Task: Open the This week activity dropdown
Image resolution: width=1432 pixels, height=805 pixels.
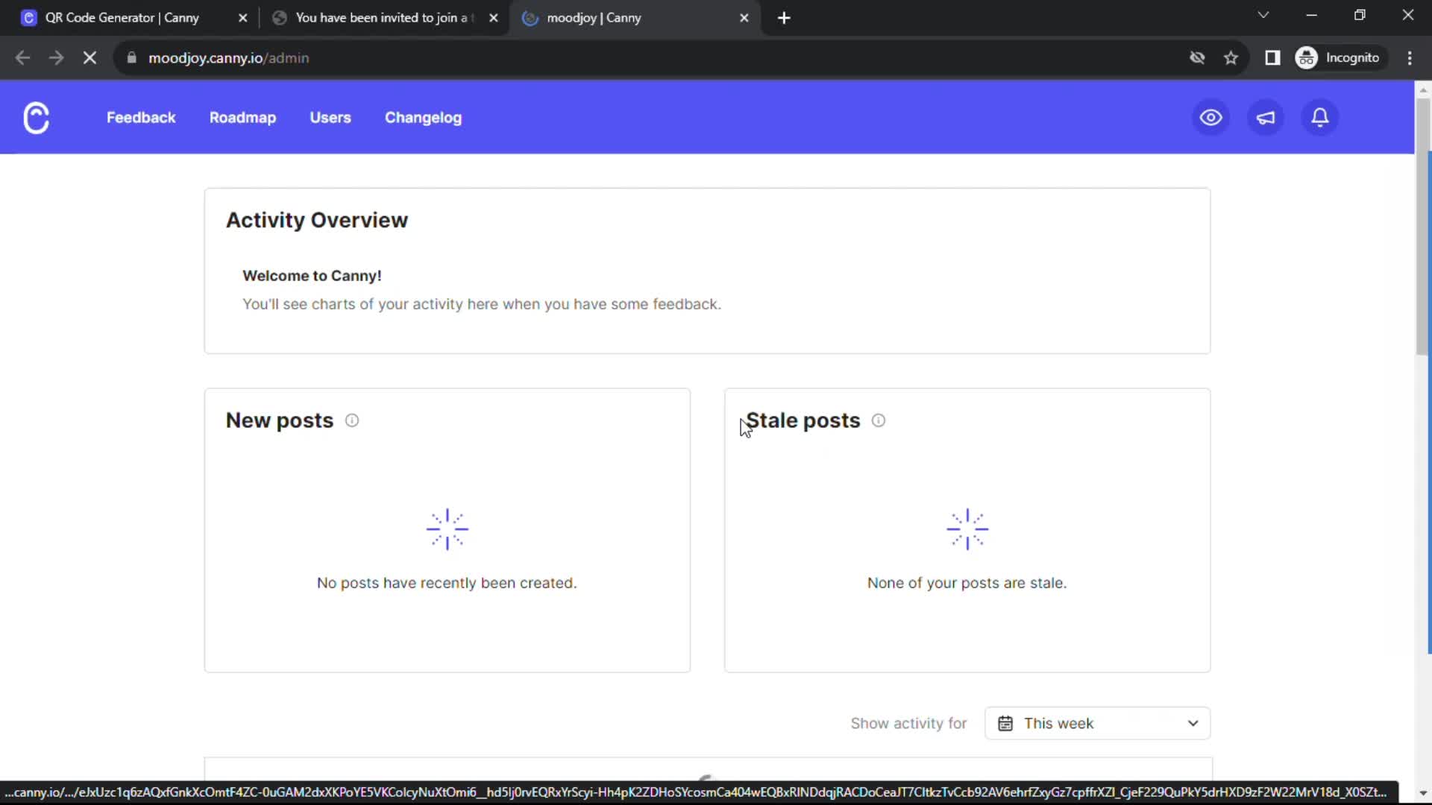Action: point(1098,723)
